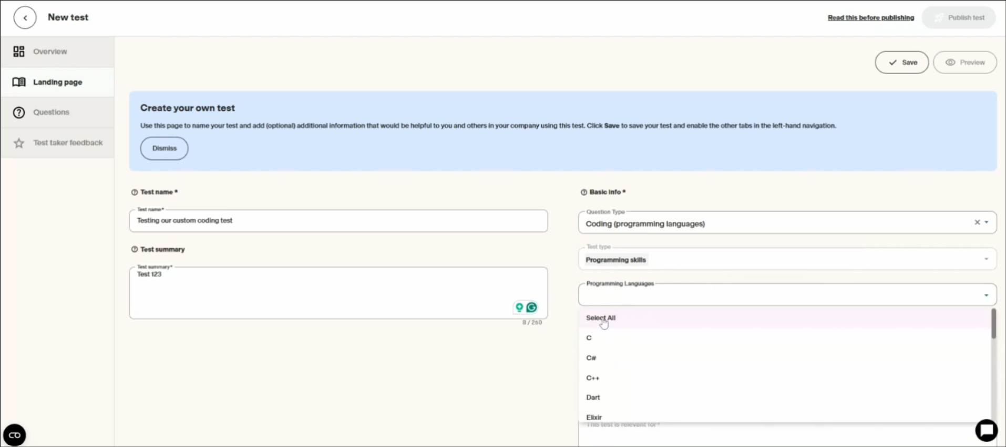Choose Select All in languages list
Screen dimensions: 1006x447
click(601, 318)
